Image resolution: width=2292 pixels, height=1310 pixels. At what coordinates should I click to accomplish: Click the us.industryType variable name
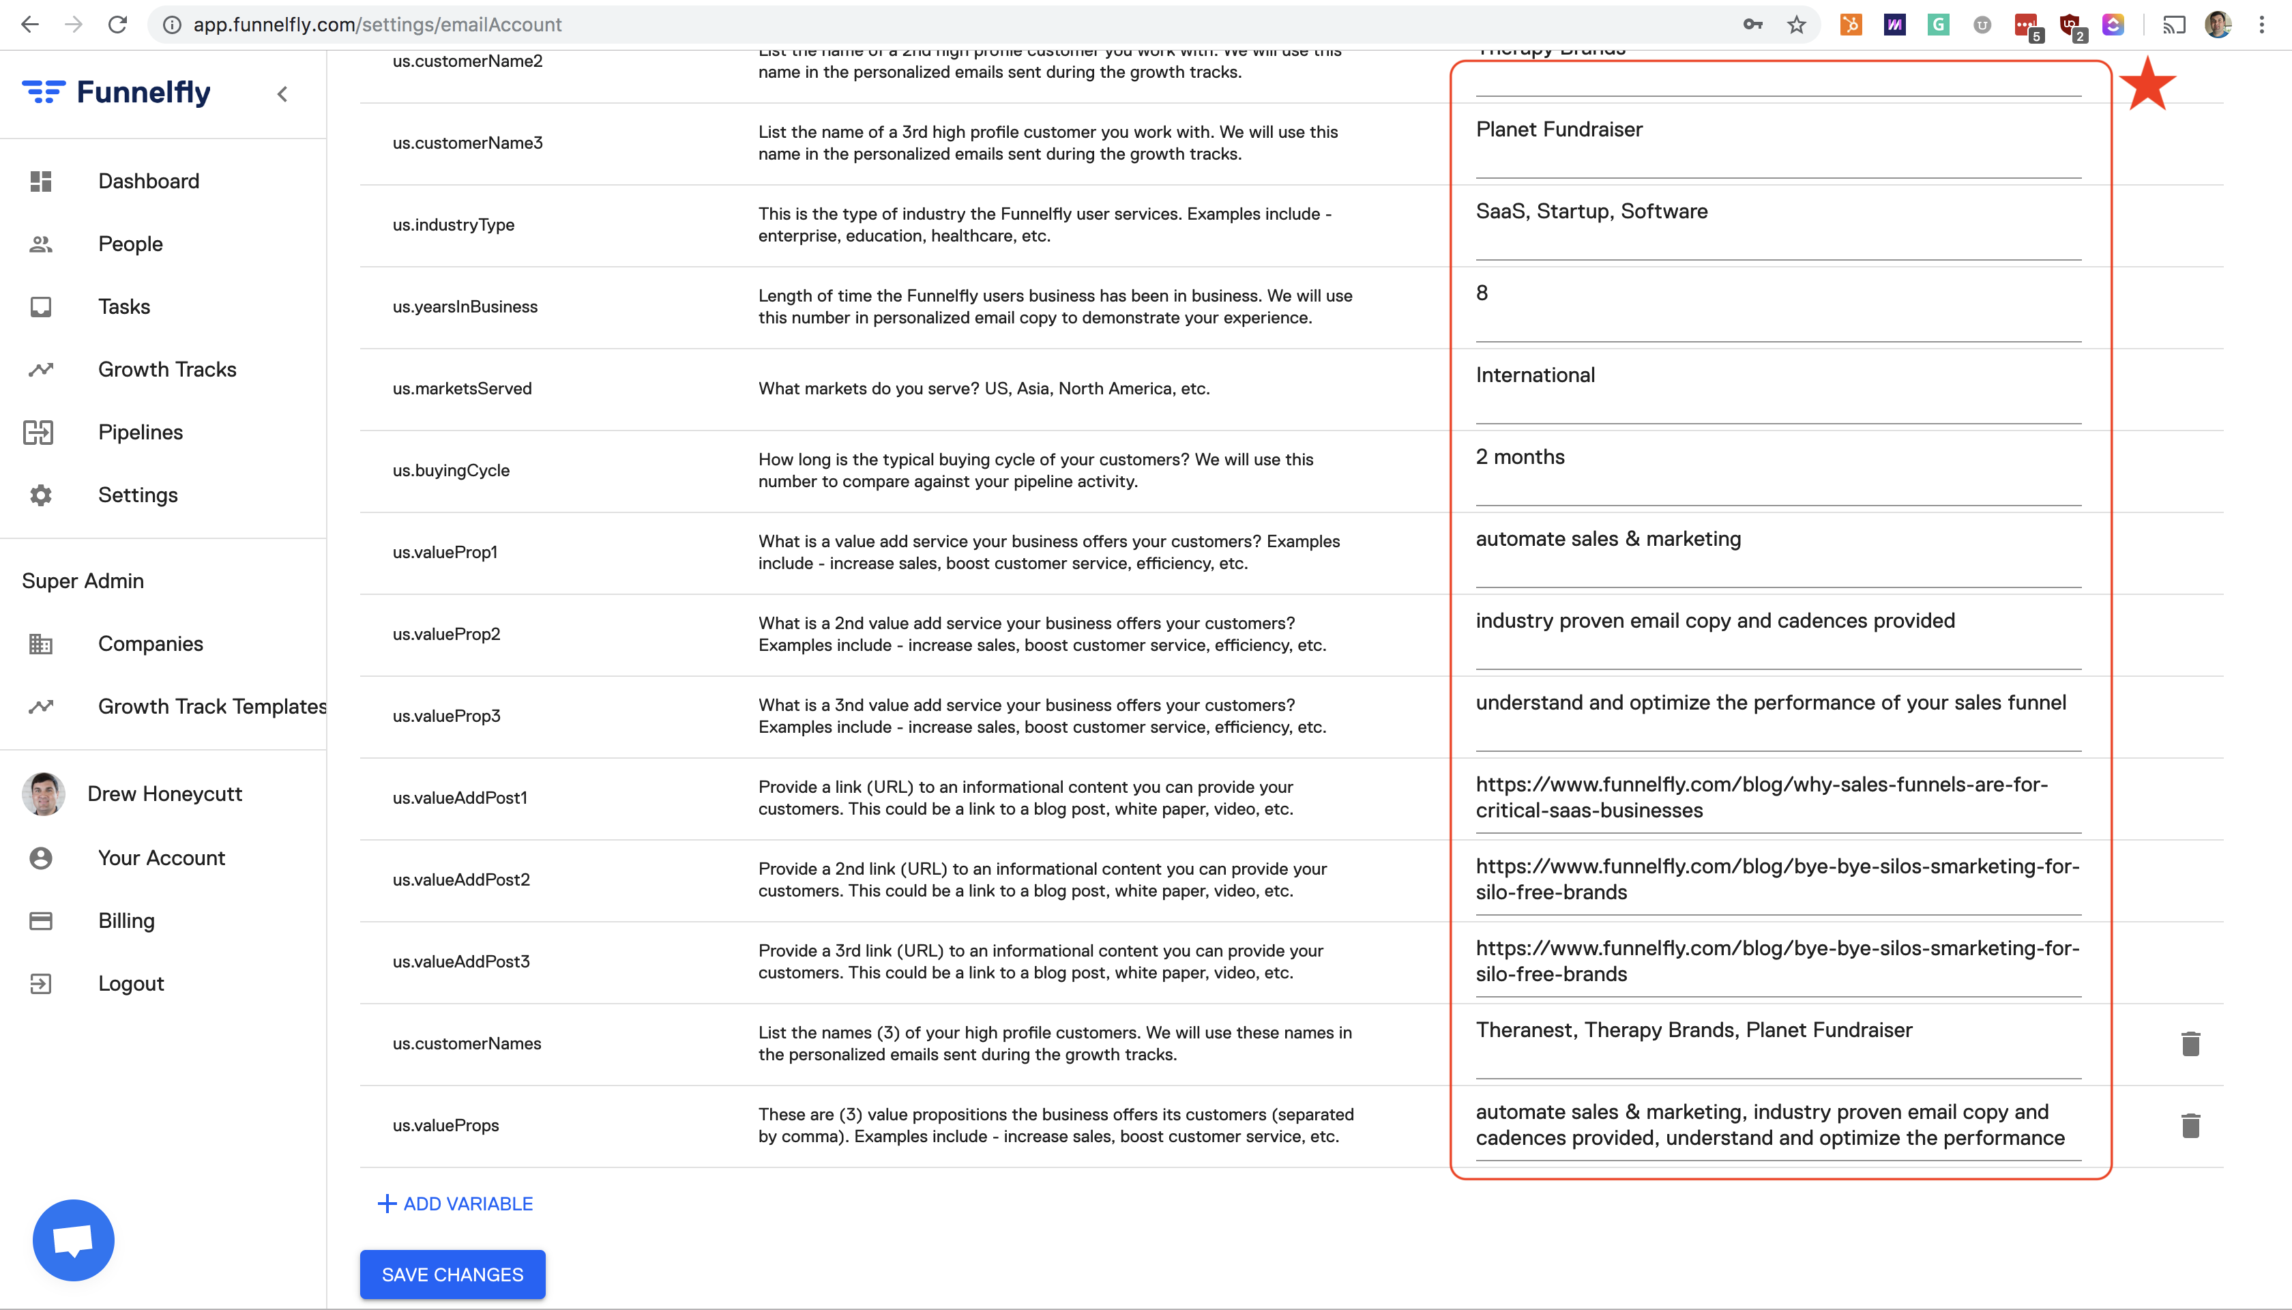[454, 225]
